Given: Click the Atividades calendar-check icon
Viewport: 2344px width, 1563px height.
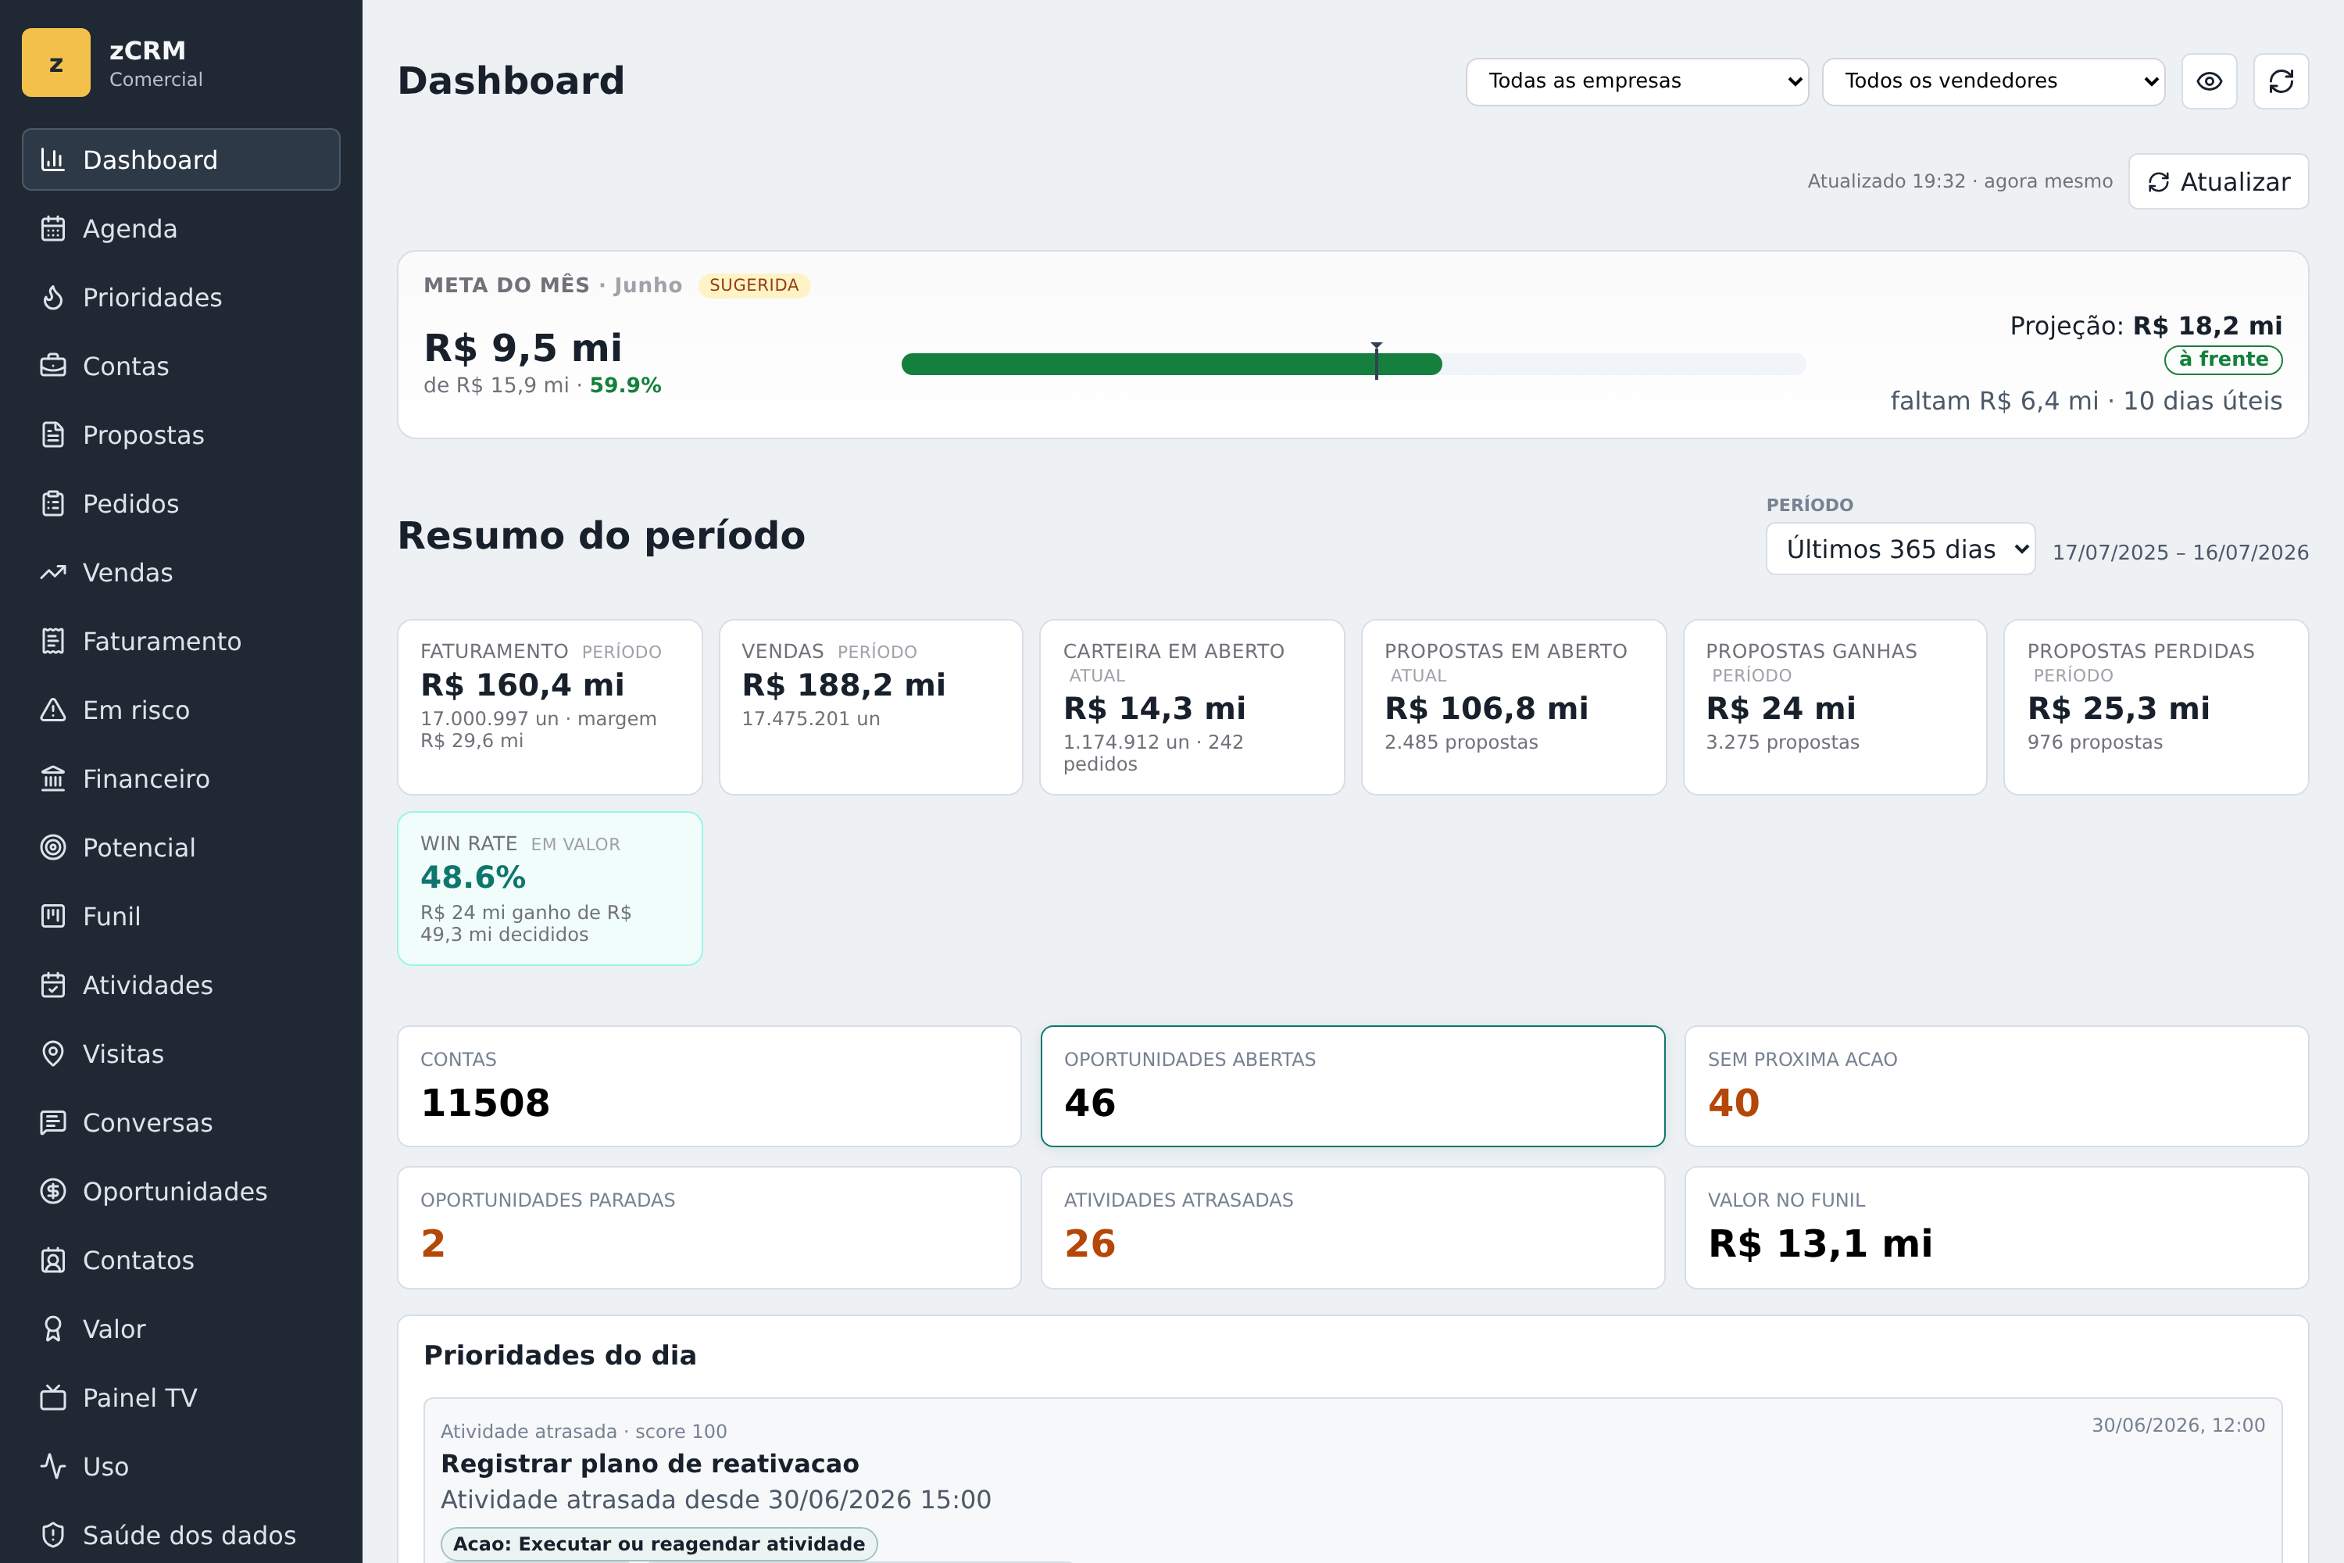Looking at the screenshot, I should point(53,985).
